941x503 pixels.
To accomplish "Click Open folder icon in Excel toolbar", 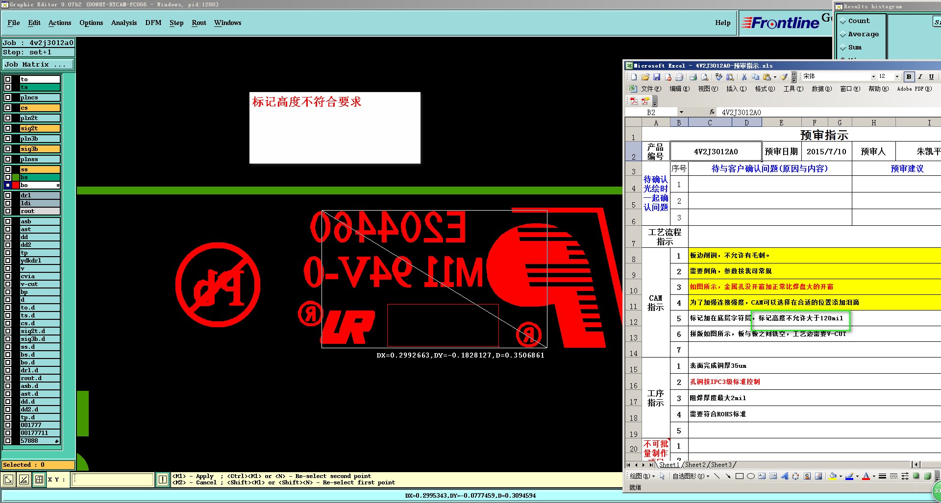I will click(645, 77).
